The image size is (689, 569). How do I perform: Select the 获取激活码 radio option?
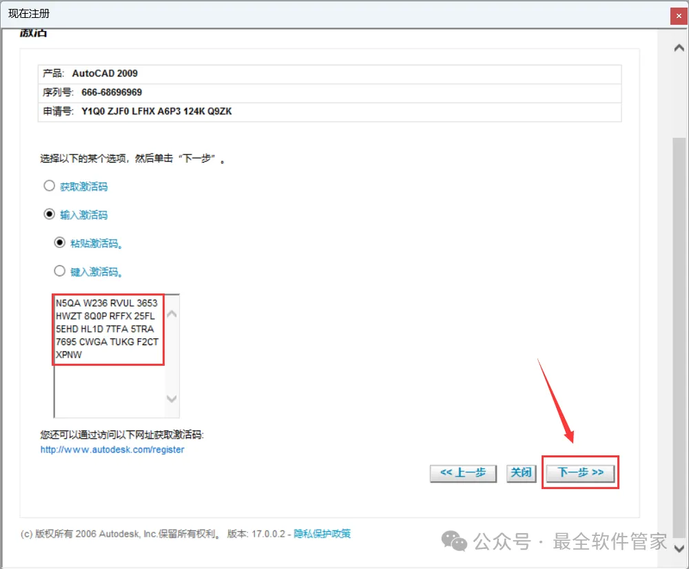(x=49, y=186)
